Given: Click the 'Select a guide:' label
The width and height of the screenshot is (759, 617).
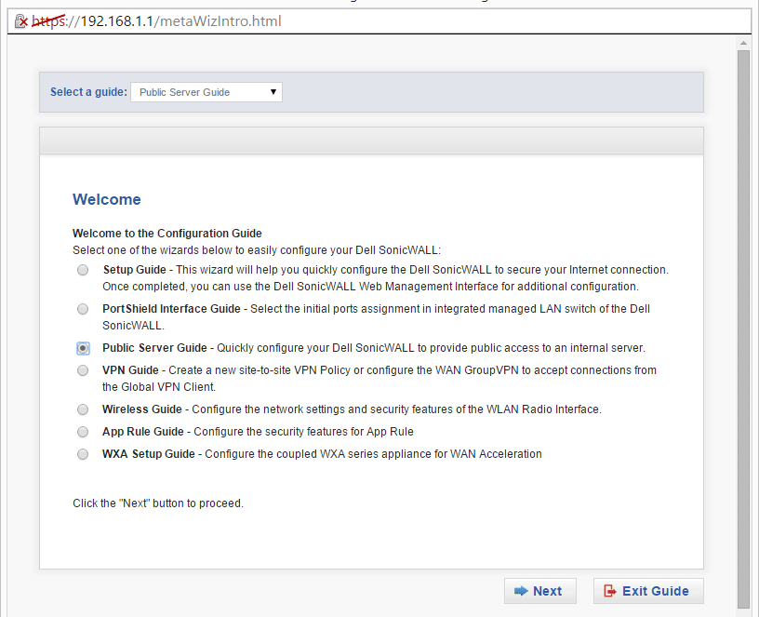Looking at the screenshot, I should click(x=88, y=92).
